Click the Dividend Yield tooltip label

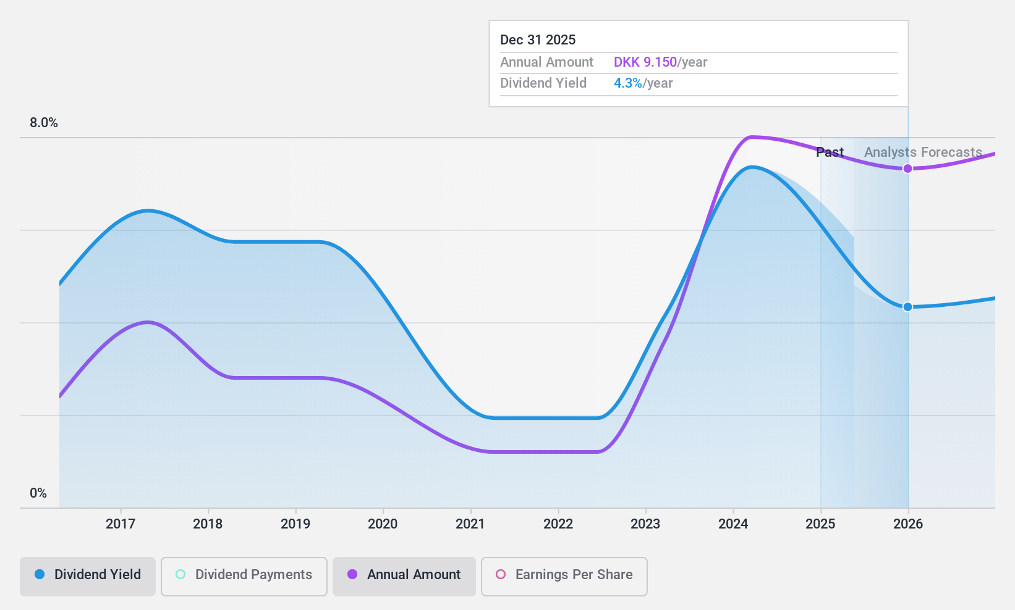tap(543, 83)
